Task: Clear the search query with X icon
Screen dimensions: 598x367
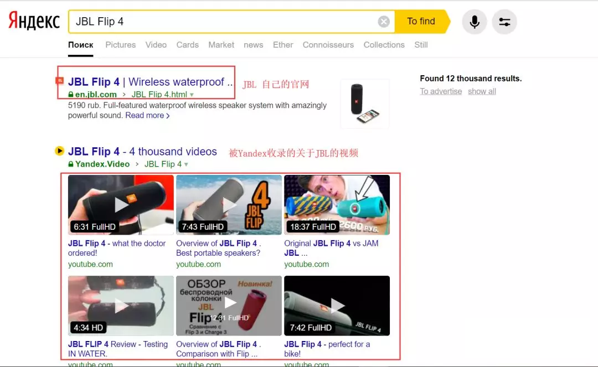Action: click(384, 22)
